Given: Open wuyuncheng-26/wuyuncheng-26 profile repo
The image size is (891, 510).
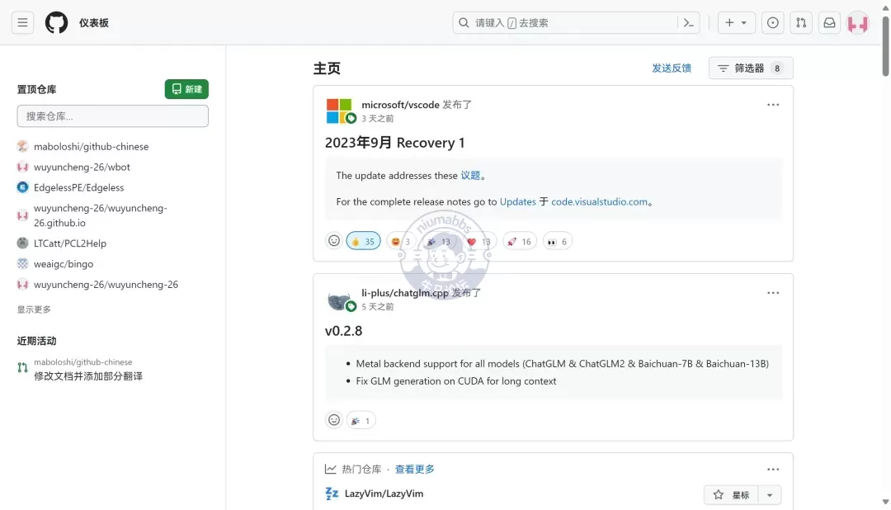Looking at the screenshot, I should (x=106, y=284).
